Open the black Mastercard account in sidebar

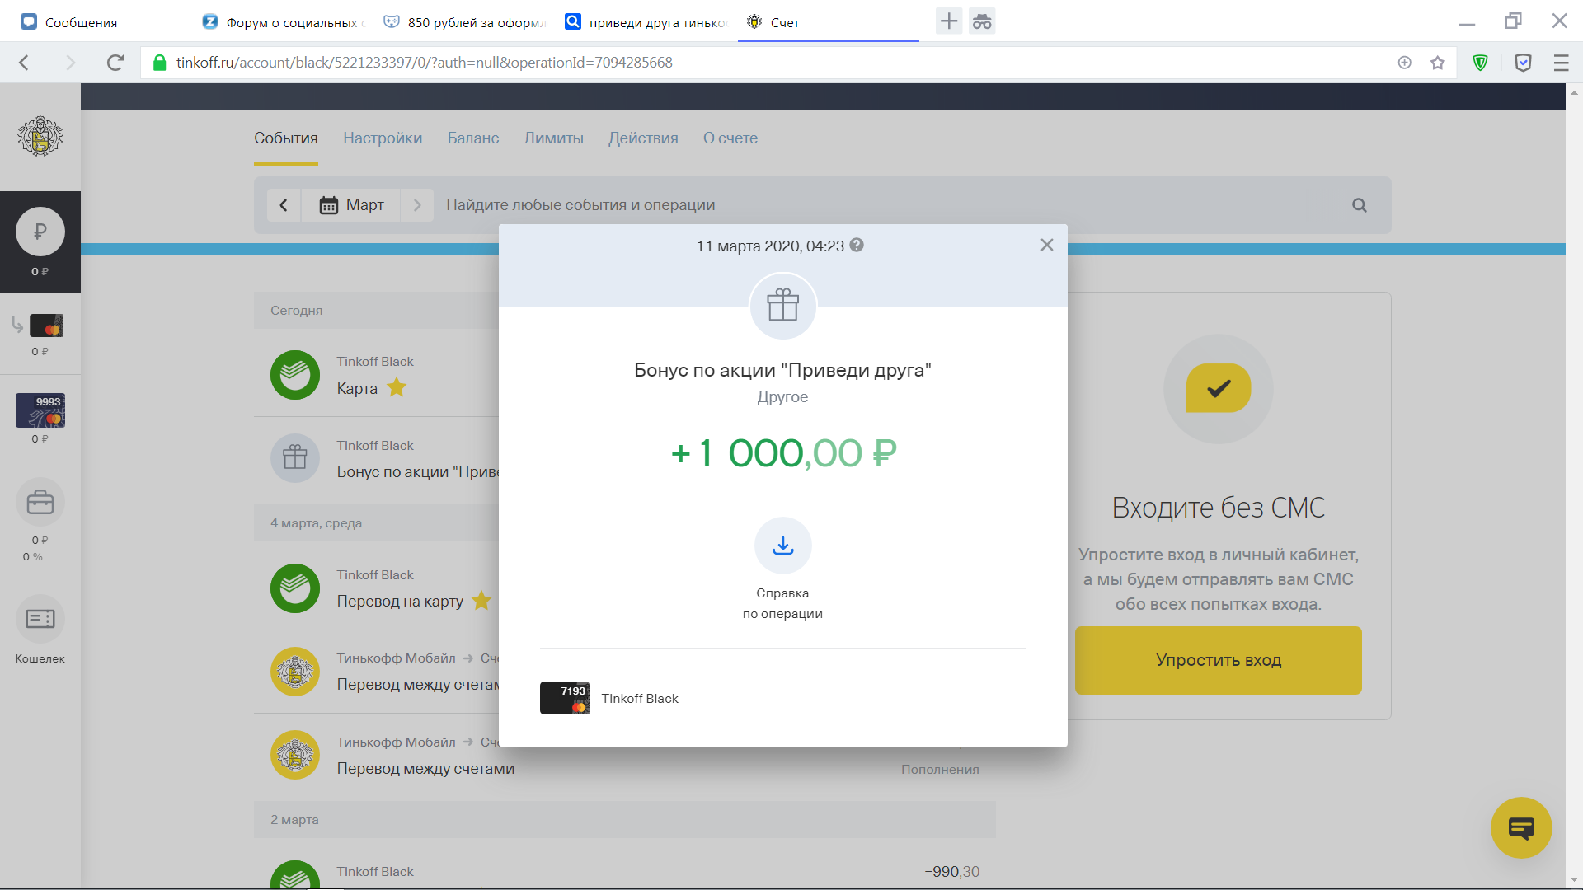pos(46,326)
